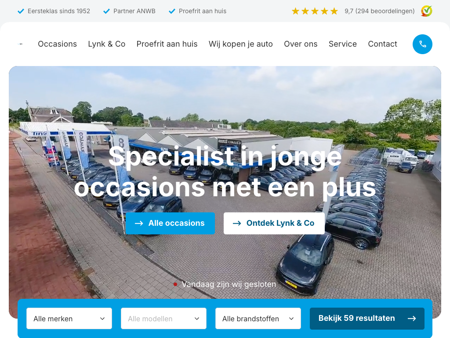The height and width of the screenshot is (338, 450).
Task: Click the checkmark next to Proefrit aan huis
Action: 172,11
